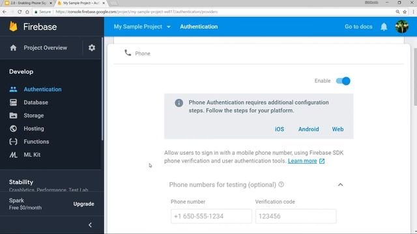Collapse the phone numbers for testing section
This screenshot has height=234, width=417.
tap(340, 185)
